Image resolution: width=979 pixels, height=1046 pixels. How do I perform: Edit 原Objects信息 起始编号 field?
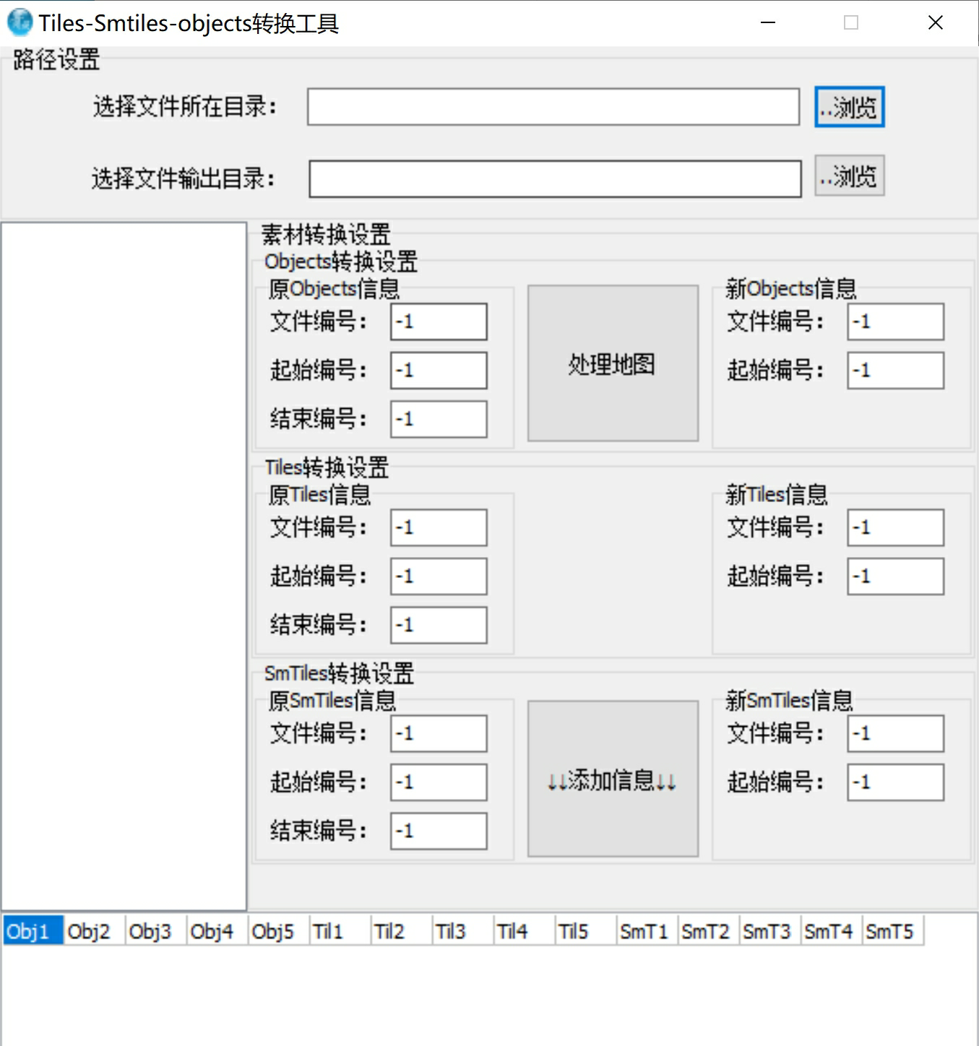coord(439,370)
